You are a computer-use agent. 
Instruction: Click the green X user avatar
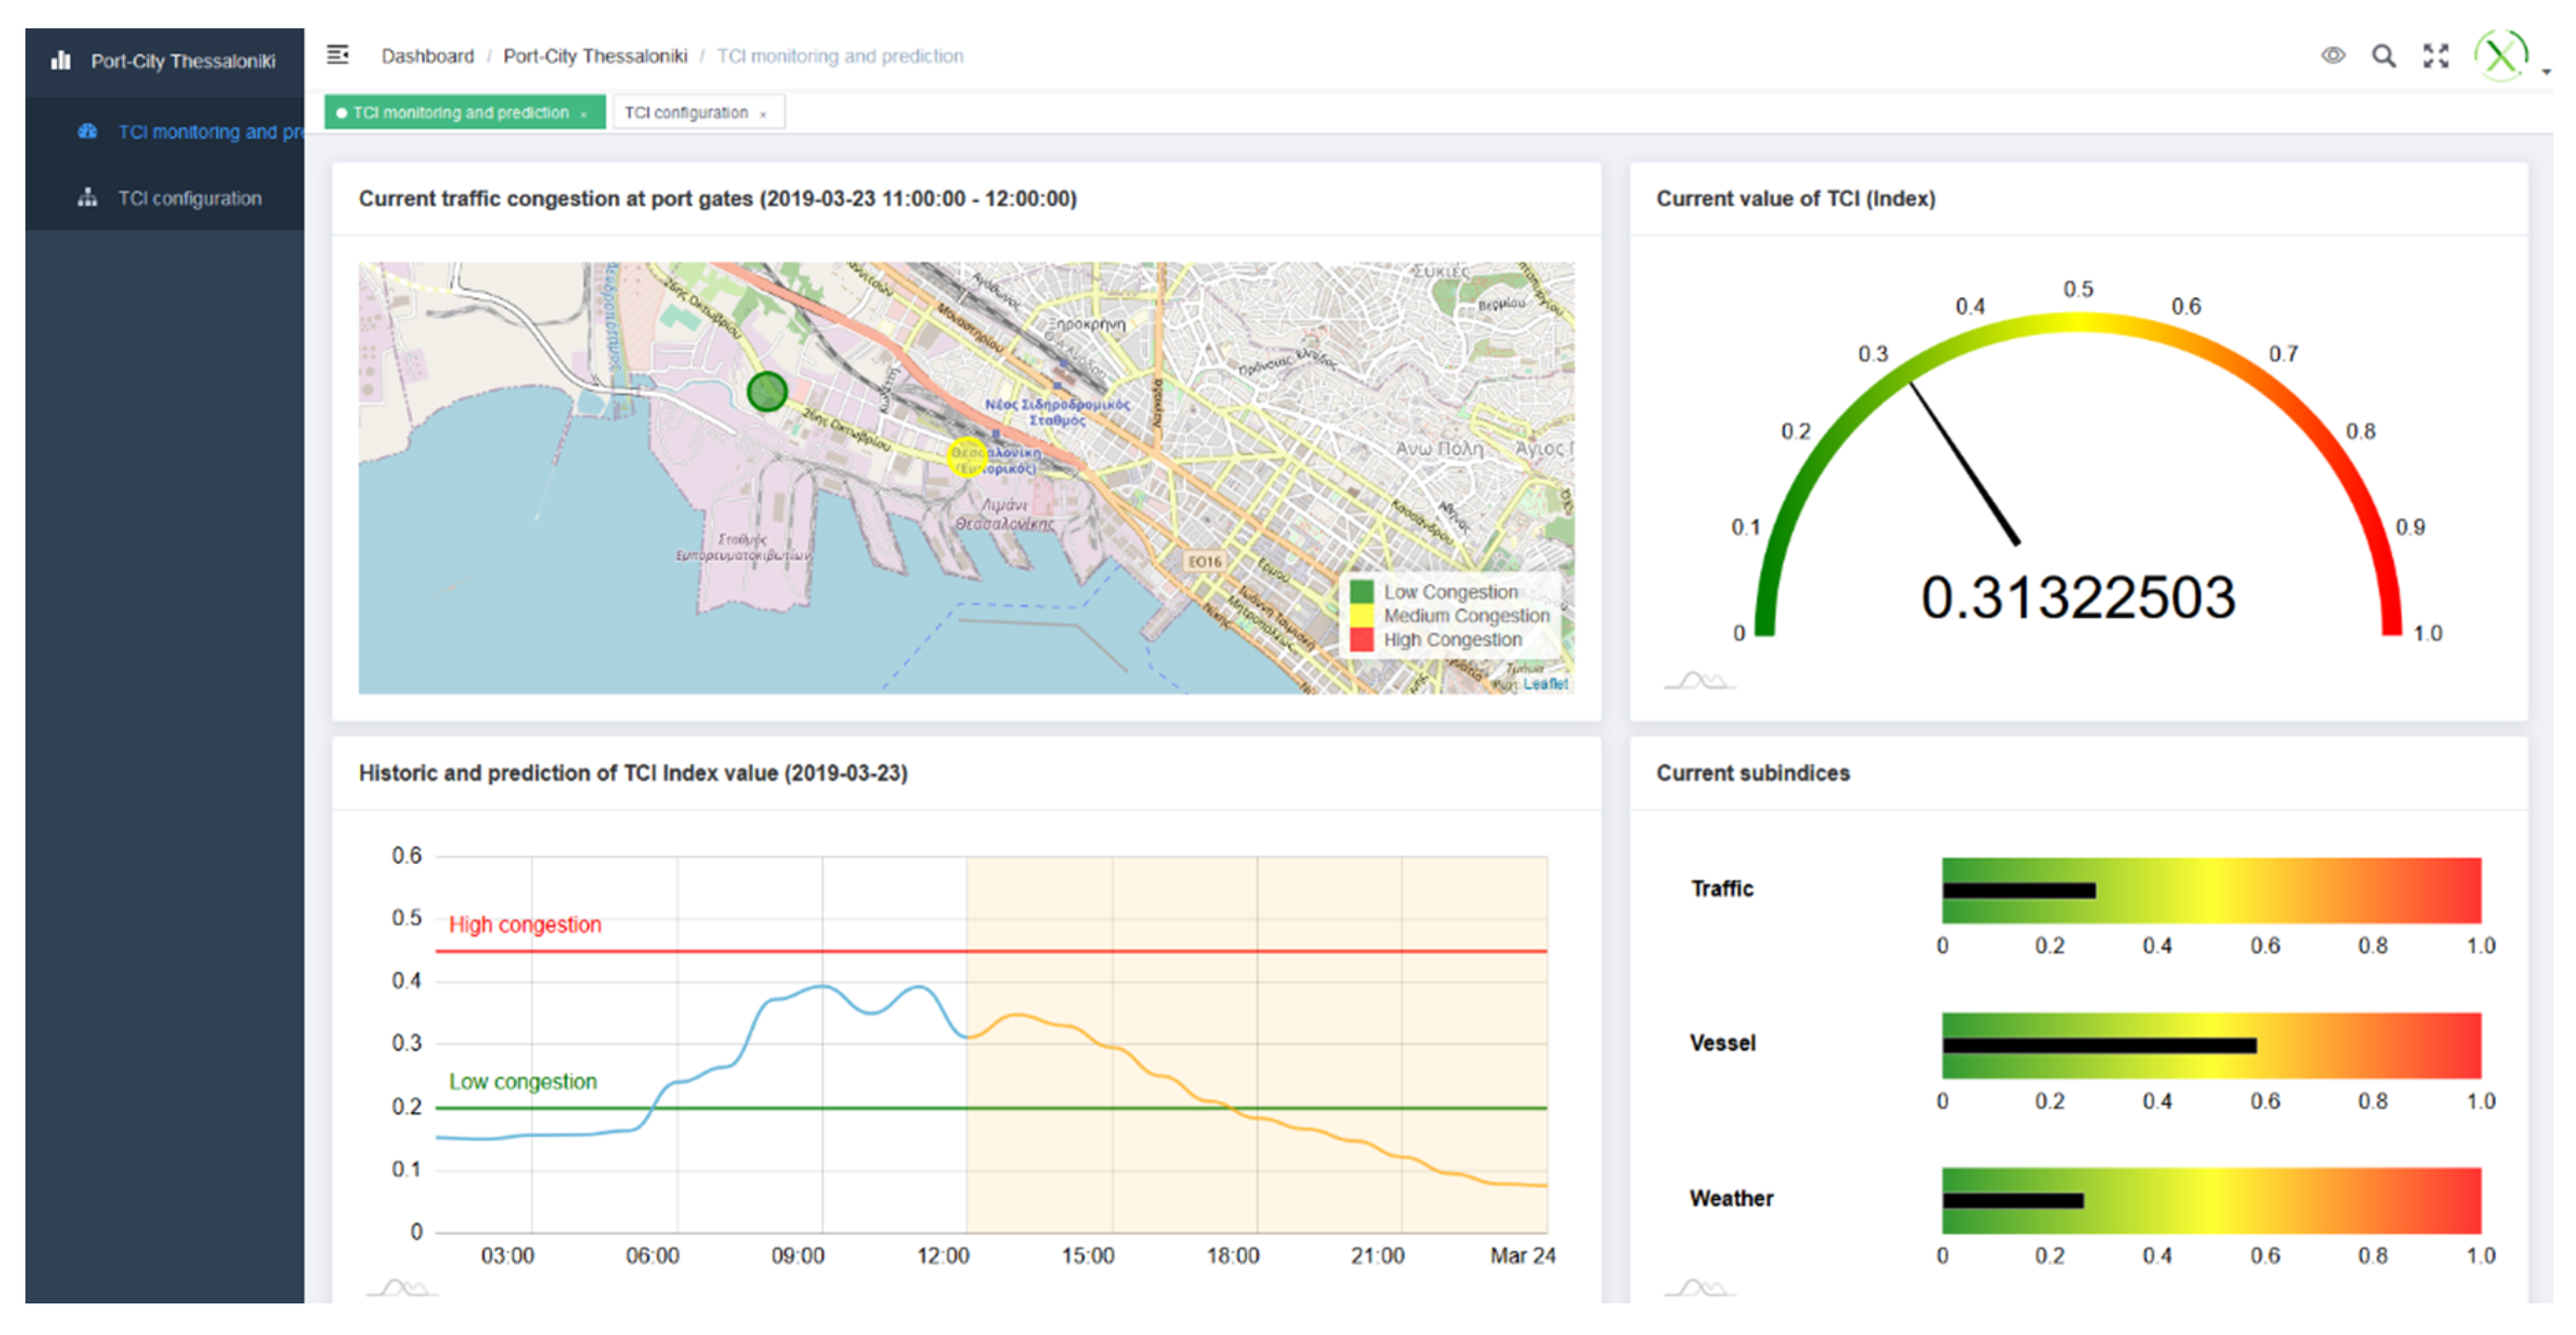click(2500, 56)
